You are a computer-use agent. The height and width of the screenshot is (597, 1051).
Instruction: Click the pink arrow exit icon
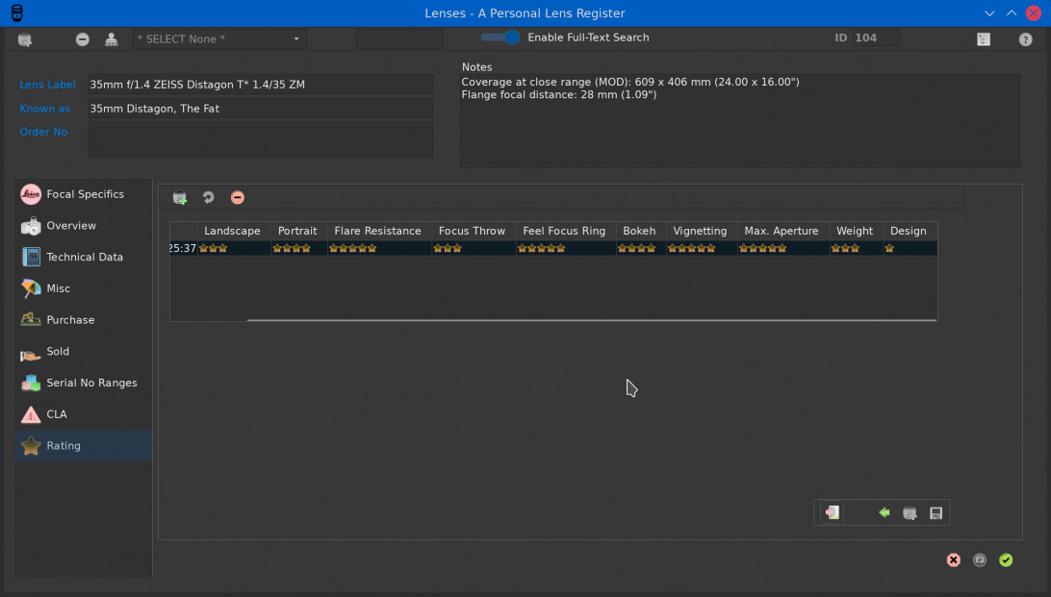click(833, 513)
